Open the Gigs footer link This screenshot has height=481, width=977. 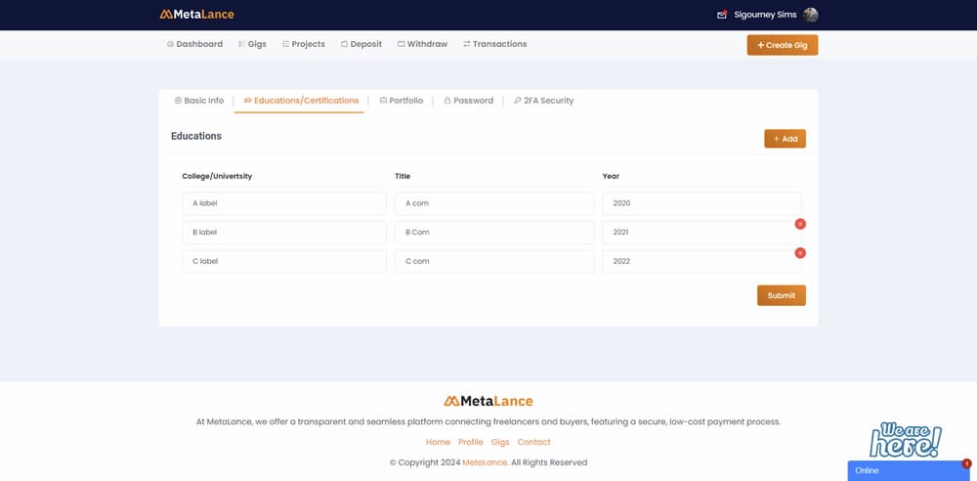[x=499, y=442]
